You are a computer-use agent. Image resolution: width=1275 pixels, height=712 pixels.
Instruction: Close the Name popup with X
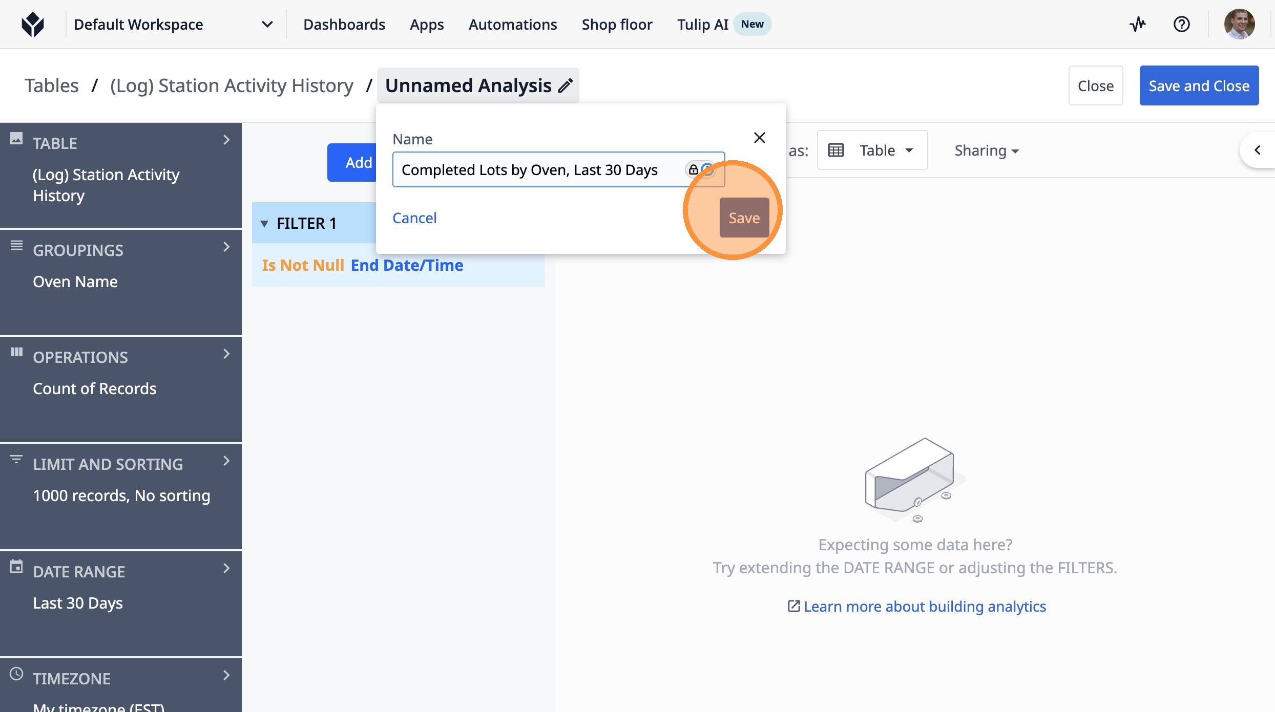coord(759,138)
